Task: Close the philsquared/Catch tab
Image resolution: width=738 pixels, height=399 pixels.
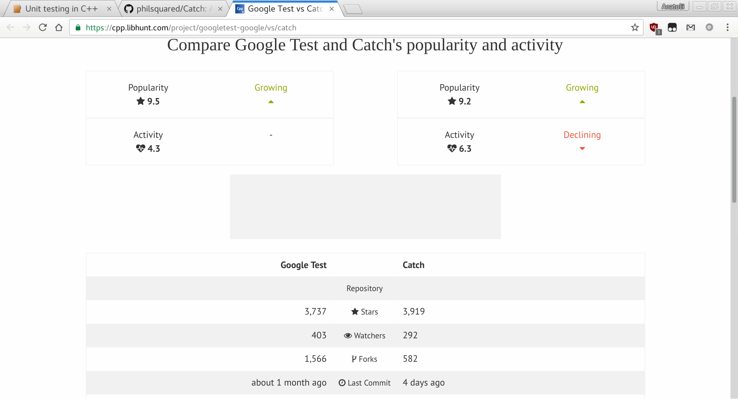Action: (220, 9)
